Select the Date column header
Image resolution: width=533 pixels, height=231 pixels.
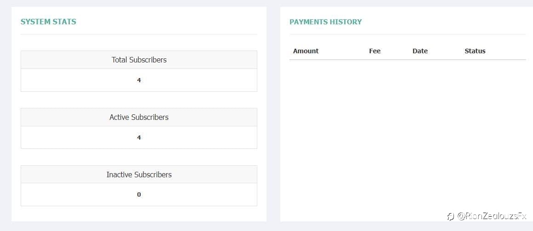tap(420, 51)
